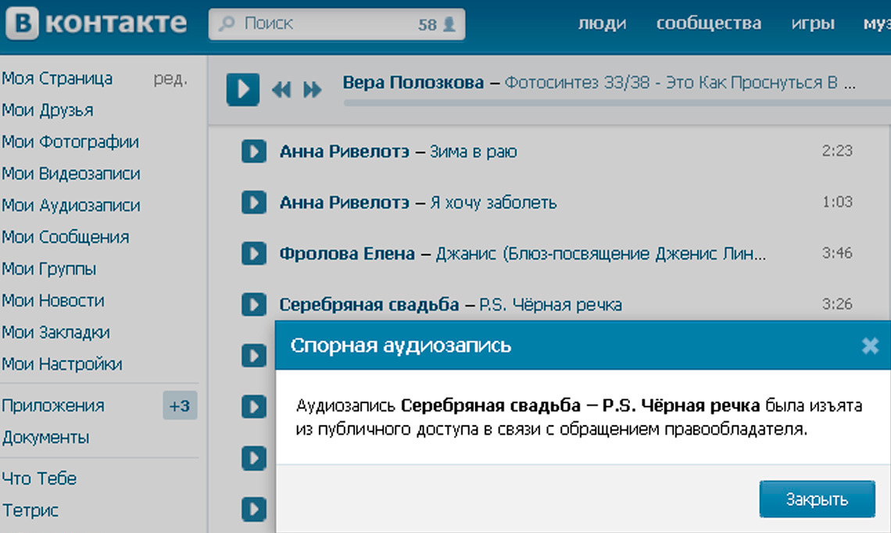Click the ВКонтакте logo
The height and width of the screenshot is (533, 891).
[97, 23]
